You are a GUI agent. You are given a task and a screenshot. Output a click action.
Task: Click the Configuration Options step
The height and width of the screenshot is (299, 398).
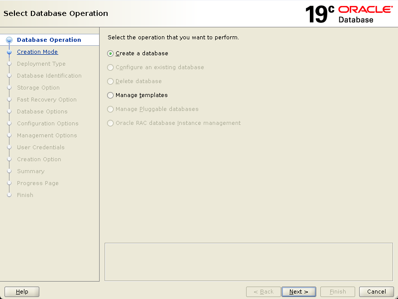tap(48, 123)
